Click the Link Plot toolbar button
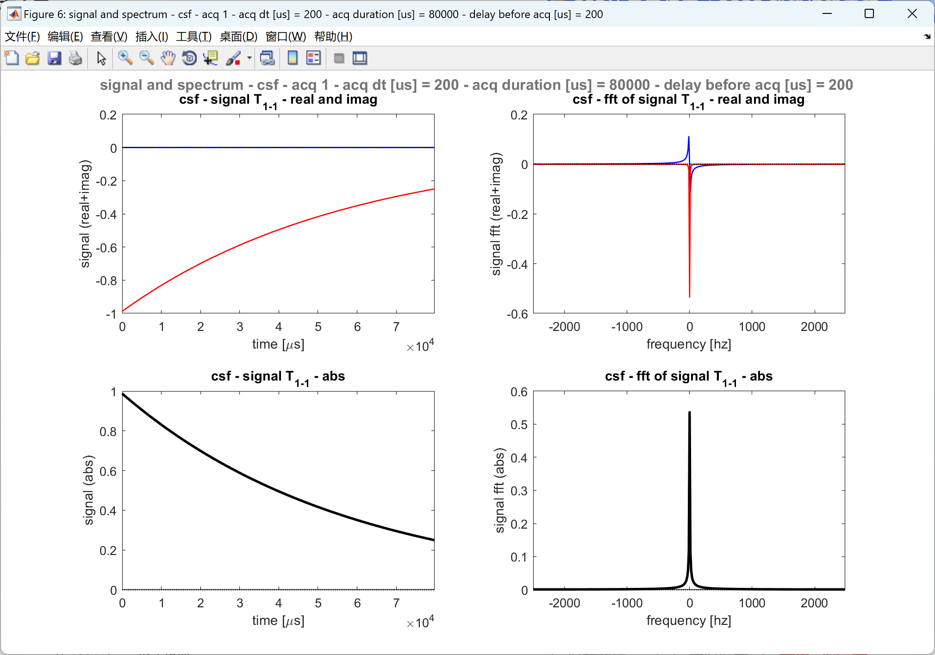935x655 pixels. [268, 58]
